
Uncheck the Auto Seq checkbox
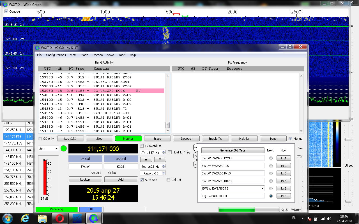[x=142, y=180]
